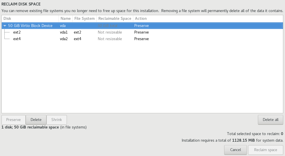Click the Disk column header
Screen dimensions: 285x156
(x=30, y=18)
